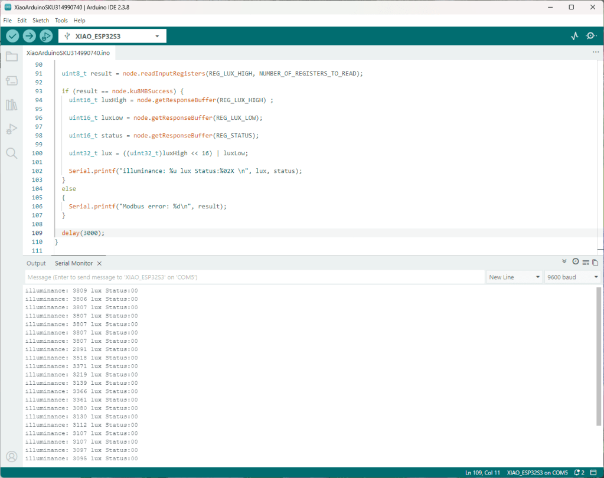This screenshot has height=478, width=604.
Task: Open the Boards Manager in sidebar
Action: [11, 81]
